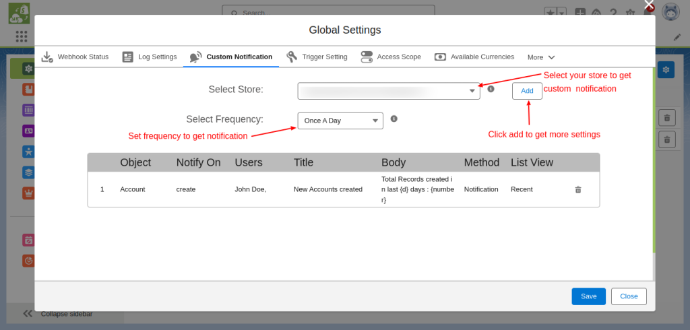Close the modal with the X icon
Viewport: 690px width, 330px height.
pos(649,5)
